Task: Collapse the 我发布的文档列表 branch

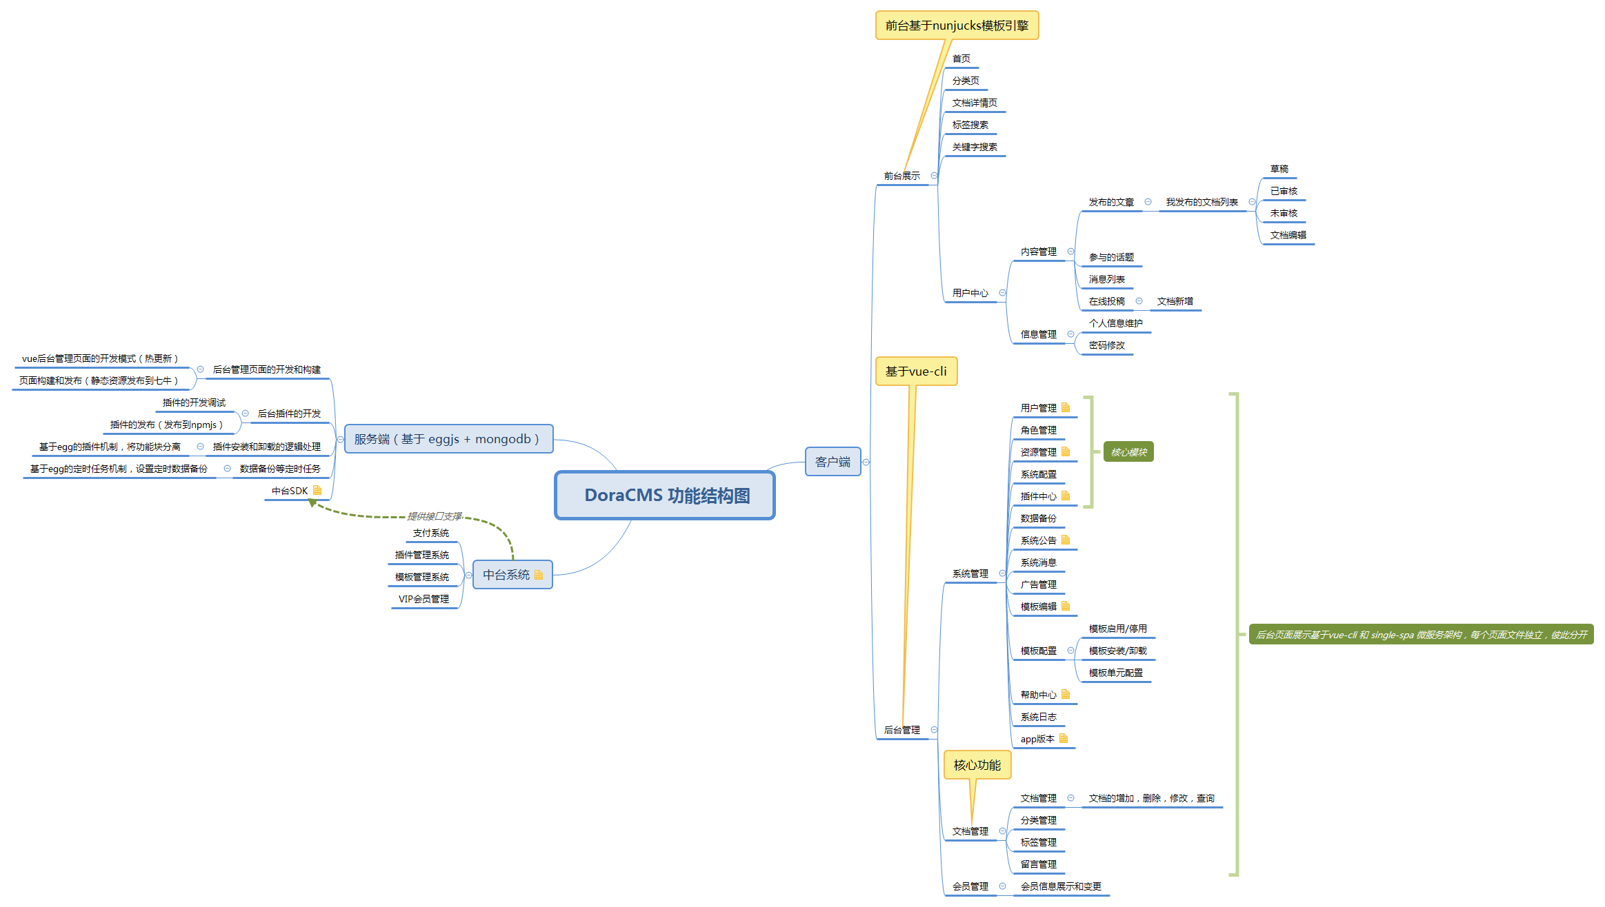Action: click(1252, 202)
